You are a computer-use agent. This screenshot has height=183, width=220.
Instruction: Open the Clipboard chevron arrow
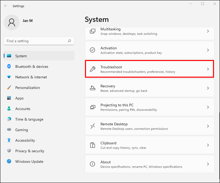pyautogui.click(x=208, y=145)
